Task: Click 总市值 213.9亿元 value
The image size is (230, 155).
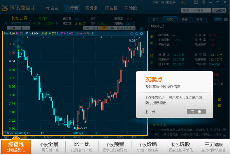Action: (x=215, y=55)
